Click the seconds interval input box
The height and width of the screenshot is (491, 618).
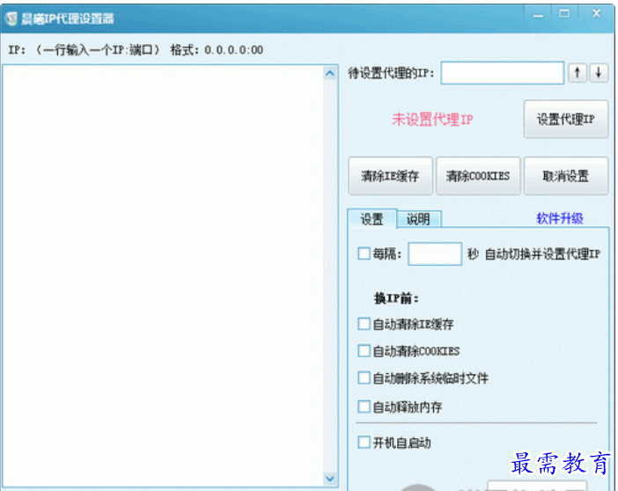click(x=435, y=253)
